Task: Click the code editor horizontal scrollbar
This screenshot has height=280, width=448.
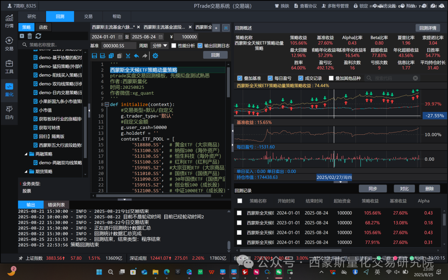Action: (153, 196)
